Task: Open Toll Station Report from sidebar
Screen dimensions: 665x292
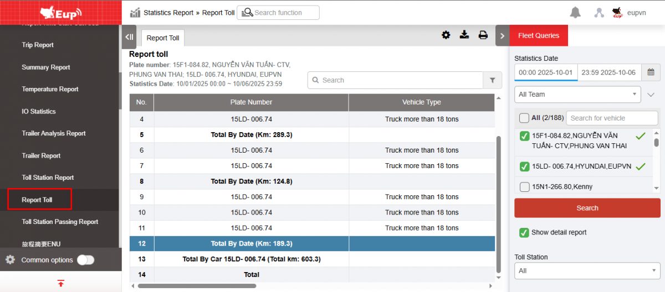Action: click(x=48, y=178)
